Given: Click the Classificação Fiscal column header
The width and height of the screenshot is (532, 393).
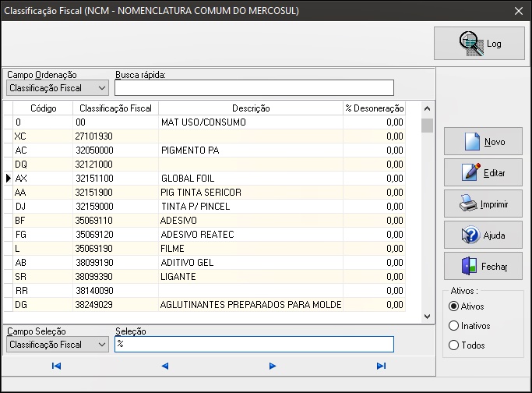Looking at the screenshot, I should coord(115,108).
